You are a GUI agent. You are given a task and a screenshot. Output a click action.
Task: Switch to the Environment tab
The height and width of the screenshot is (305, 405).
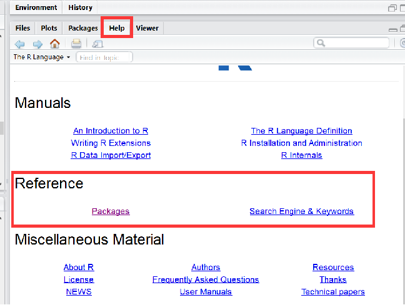(x=36, y=7)
